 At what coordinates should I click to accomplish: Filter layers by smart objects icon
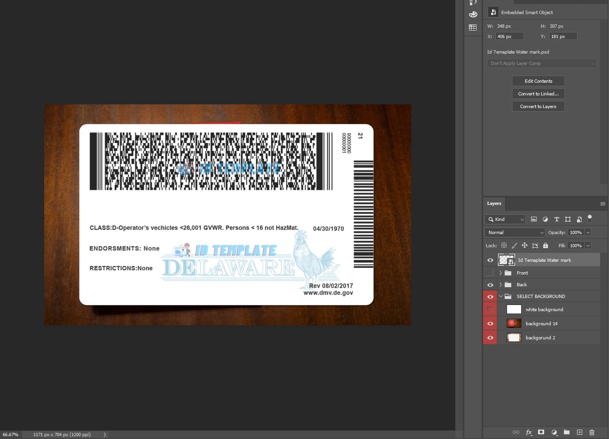[579, 219]
